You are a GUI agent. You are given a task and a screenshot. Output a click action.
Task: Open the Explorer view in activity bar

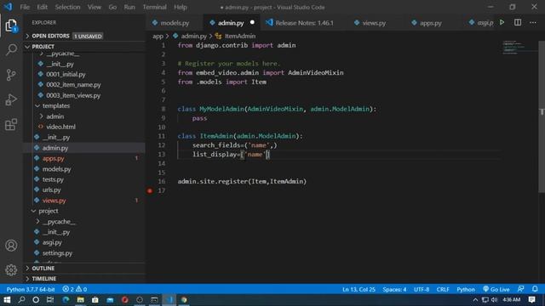point(11,25)
